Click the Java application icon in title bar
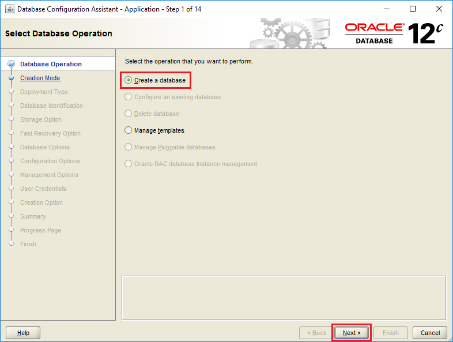 coord(10,9)
